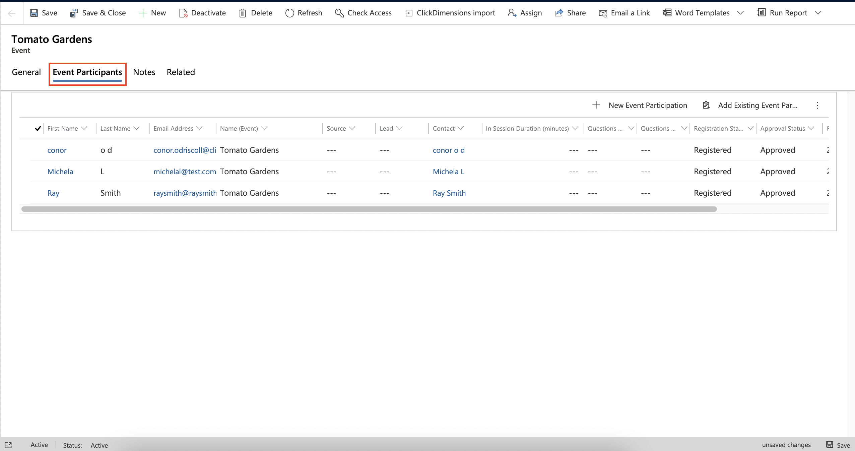The width and height of the screenshot is (855, 451).
Task: Click the Check Access magnifier icon
Action: coord(339,13)
